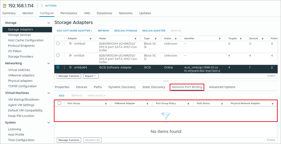The width and height of the screenshot is (281, 144).
Task: Tick the port binding select-all checkbox
Action: [x=59, y=103]
